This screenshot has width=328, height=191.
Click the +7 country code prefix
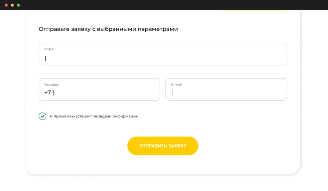[x=48, y=93]
